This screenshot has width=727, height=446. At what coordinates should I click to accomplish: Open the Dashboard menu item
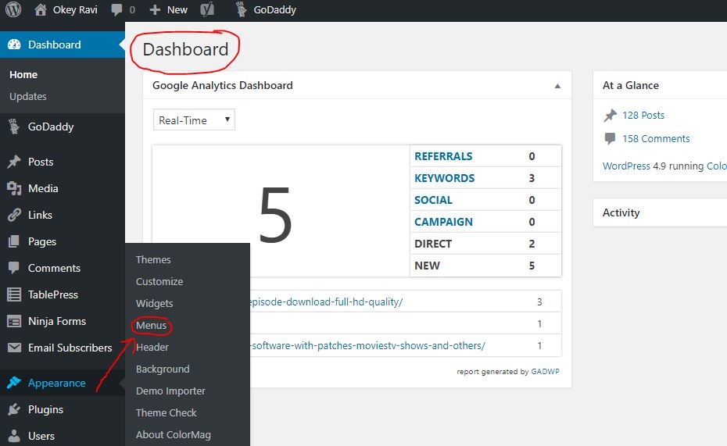(63, 45)
